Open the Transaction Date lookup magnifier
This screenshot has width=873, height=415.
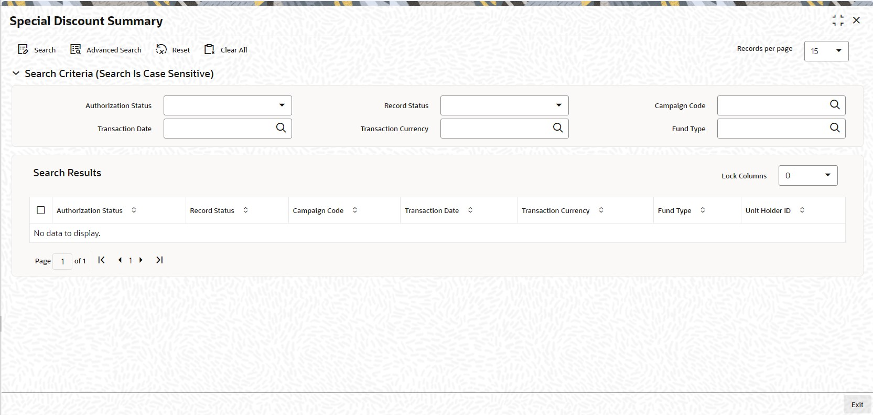(281, 128)
